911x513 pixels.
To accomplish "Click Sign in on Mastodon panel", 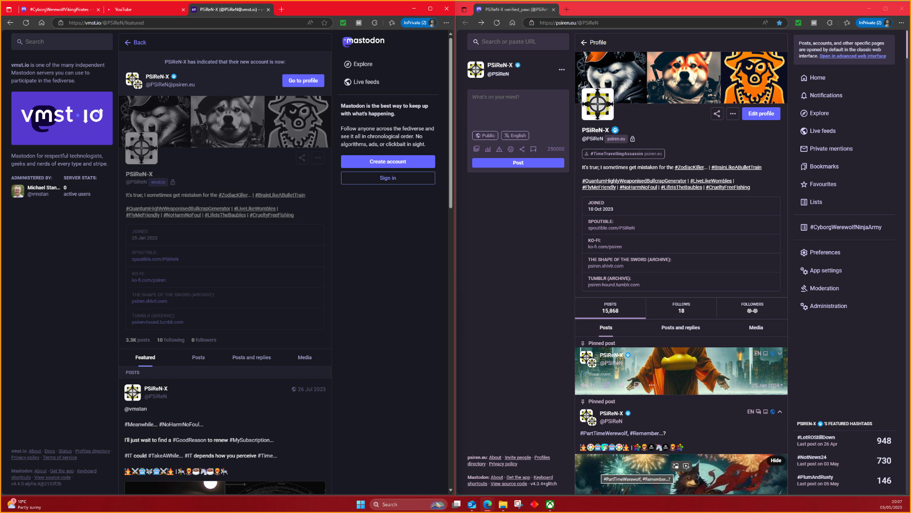I will coord(388,178).
